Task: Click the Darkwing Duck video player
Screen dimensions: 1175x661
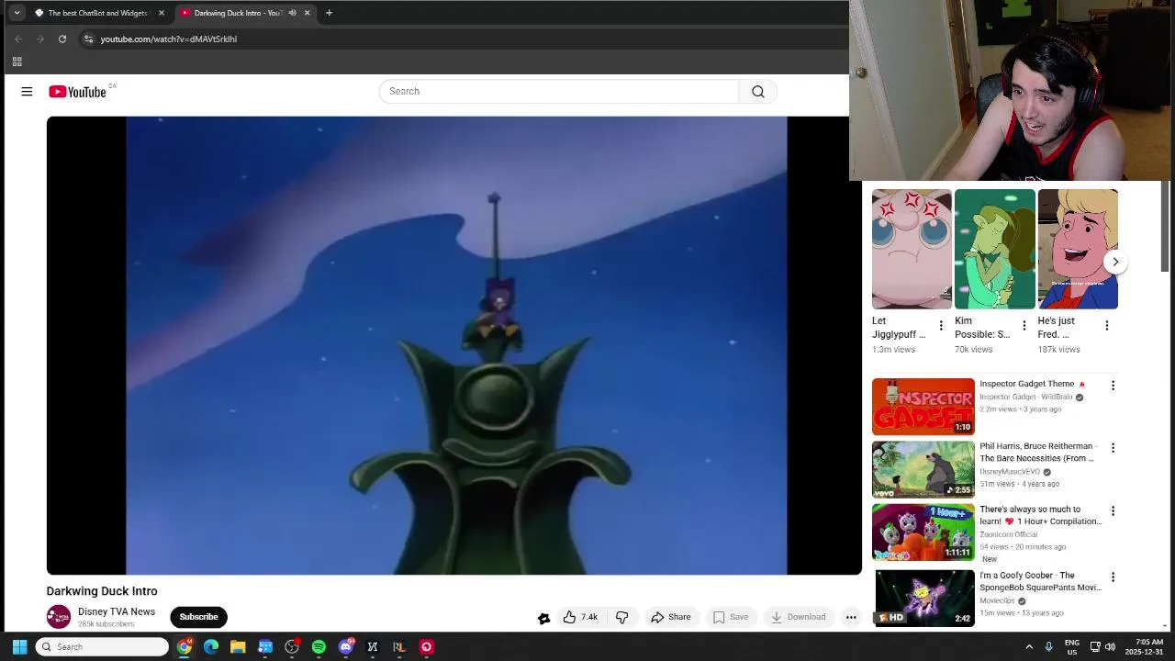Action: pyautogui.click(x=454, y=345)
